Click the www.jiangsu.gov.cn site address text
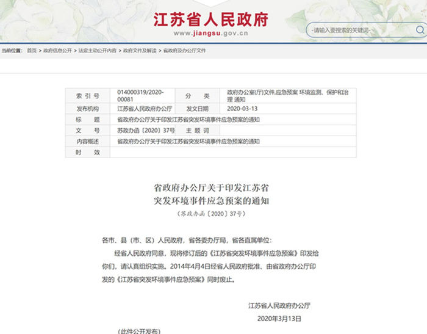 (x=211, y=33)
